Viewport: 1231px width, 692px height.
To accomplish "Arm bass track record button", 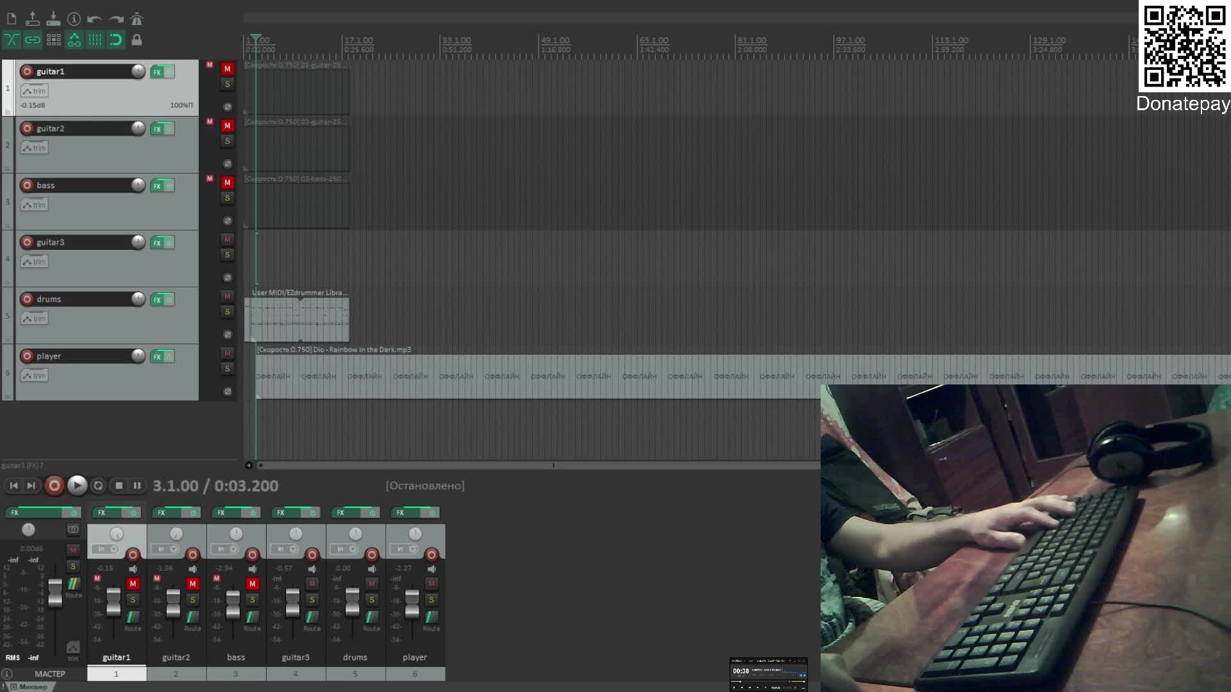I will 27,185.
